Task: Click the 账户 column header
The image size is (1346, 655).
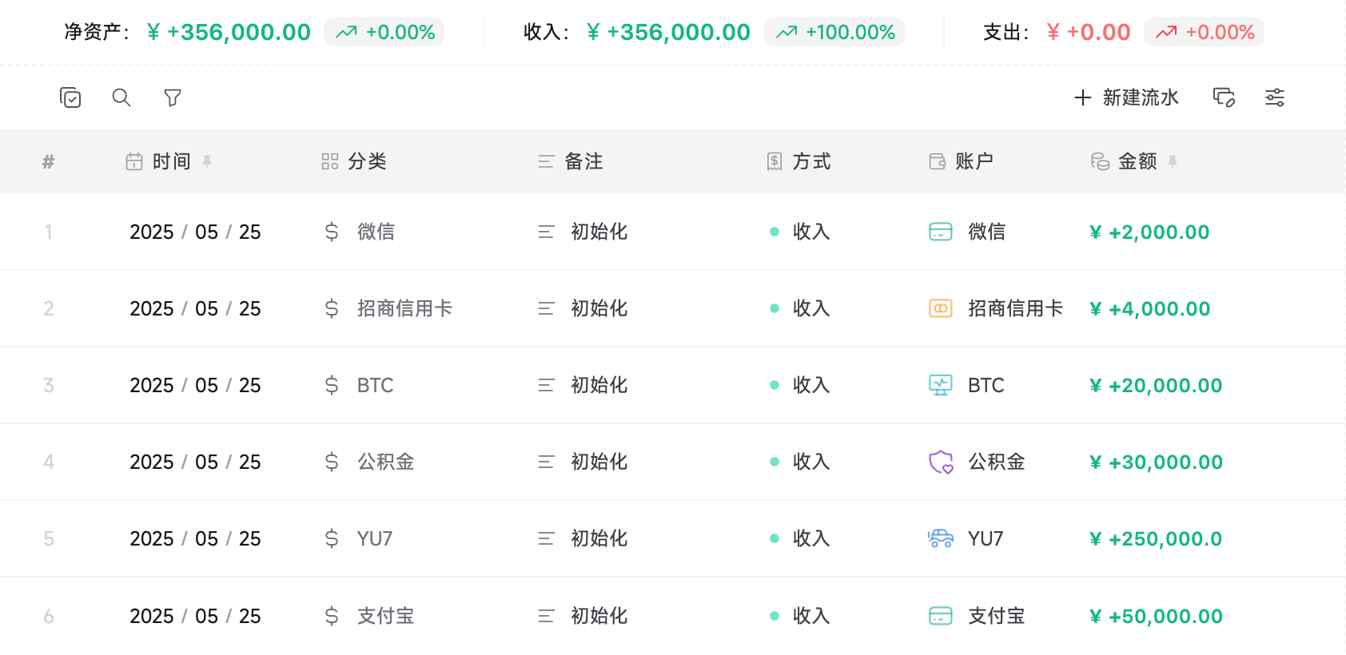Action: [x=961, y=161]
